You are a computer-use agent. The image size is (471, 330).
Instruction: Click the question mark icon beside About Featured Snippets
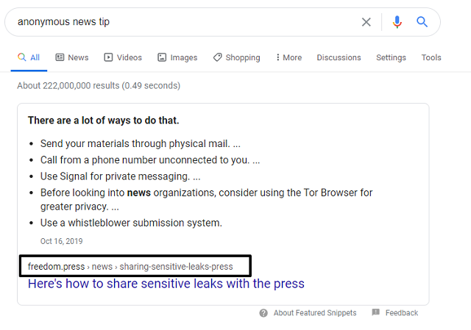coord(263,313)
